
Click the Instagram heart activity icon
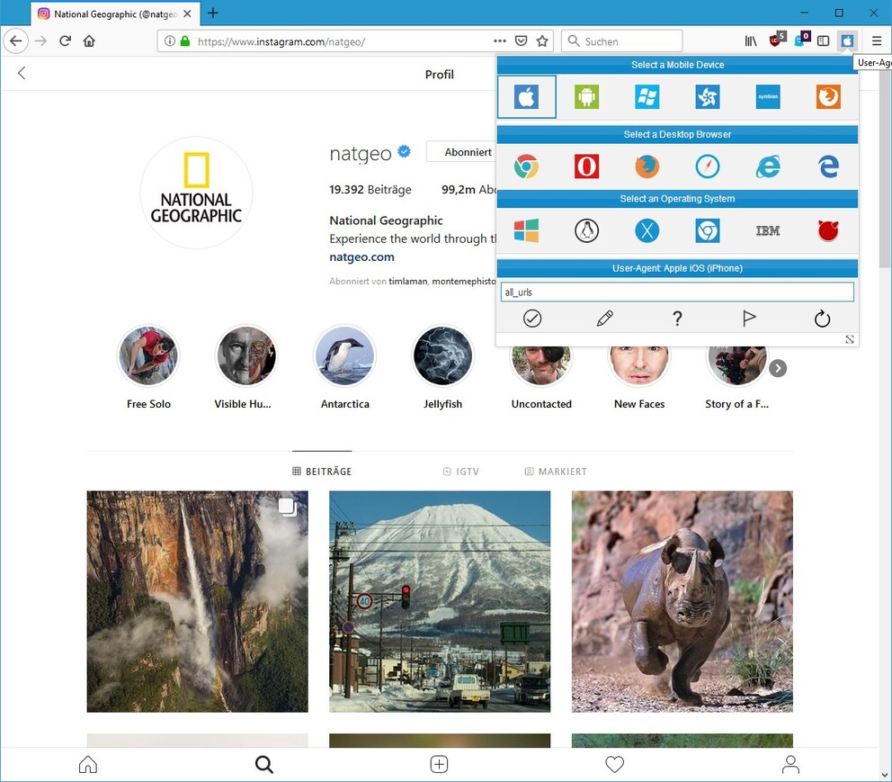click(614, 764)
